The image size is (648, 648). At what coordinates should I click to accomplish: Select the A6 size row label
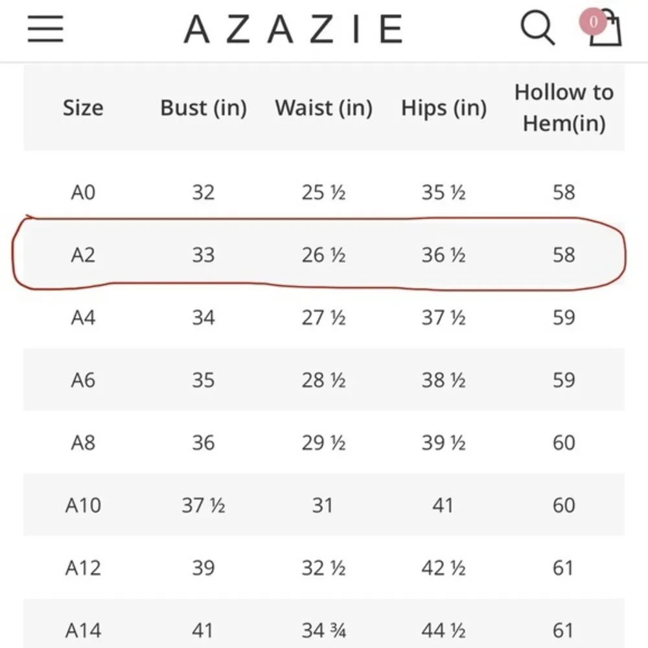click(83, 380)
